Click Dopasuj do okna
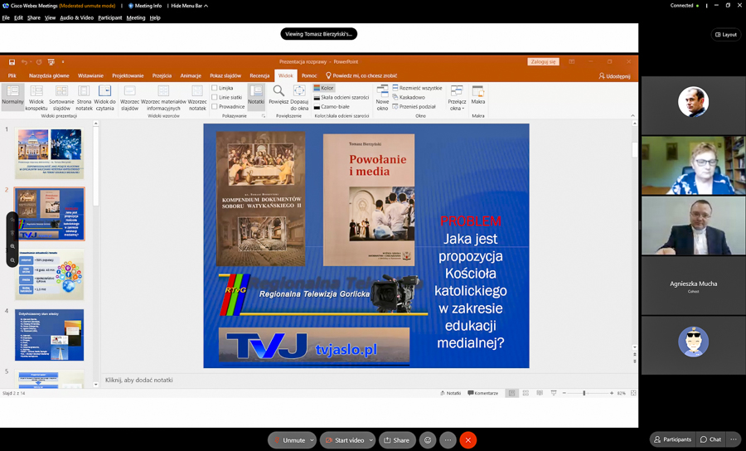Screen dimensions: 746x451 click(x=299, y=96)
